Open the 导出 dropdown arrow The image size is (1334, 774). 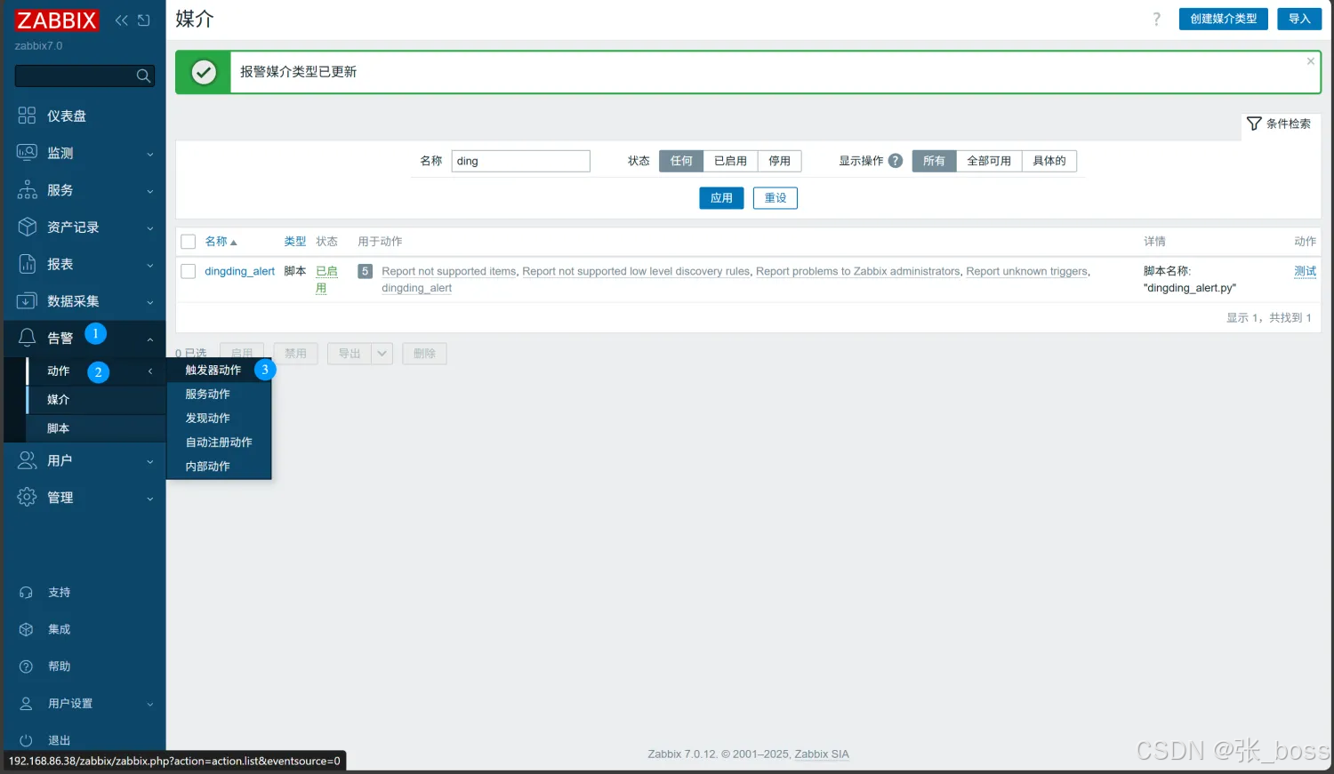click(x=382, y=354)
